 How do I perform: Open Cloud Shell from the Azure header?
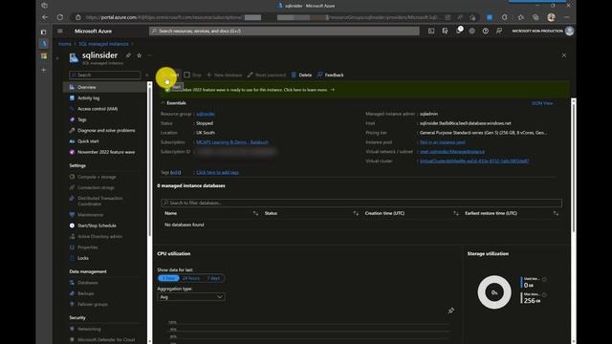(x=431, y=31)
